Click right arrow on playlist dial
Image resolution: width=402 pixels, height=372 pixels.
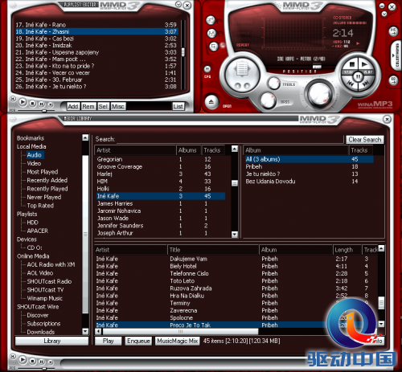tap(247, 86)
